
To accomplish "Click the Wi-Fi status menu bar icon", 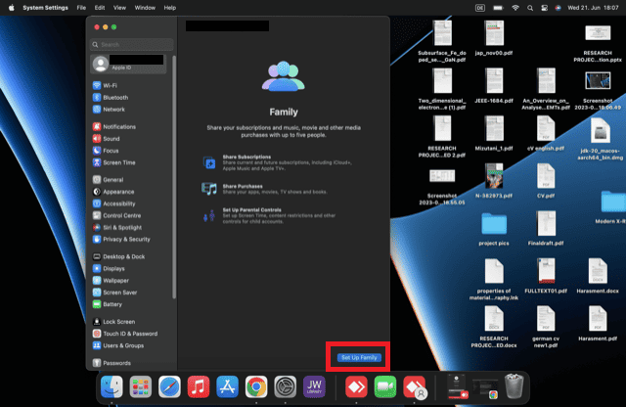I will [x=515, y=7].
